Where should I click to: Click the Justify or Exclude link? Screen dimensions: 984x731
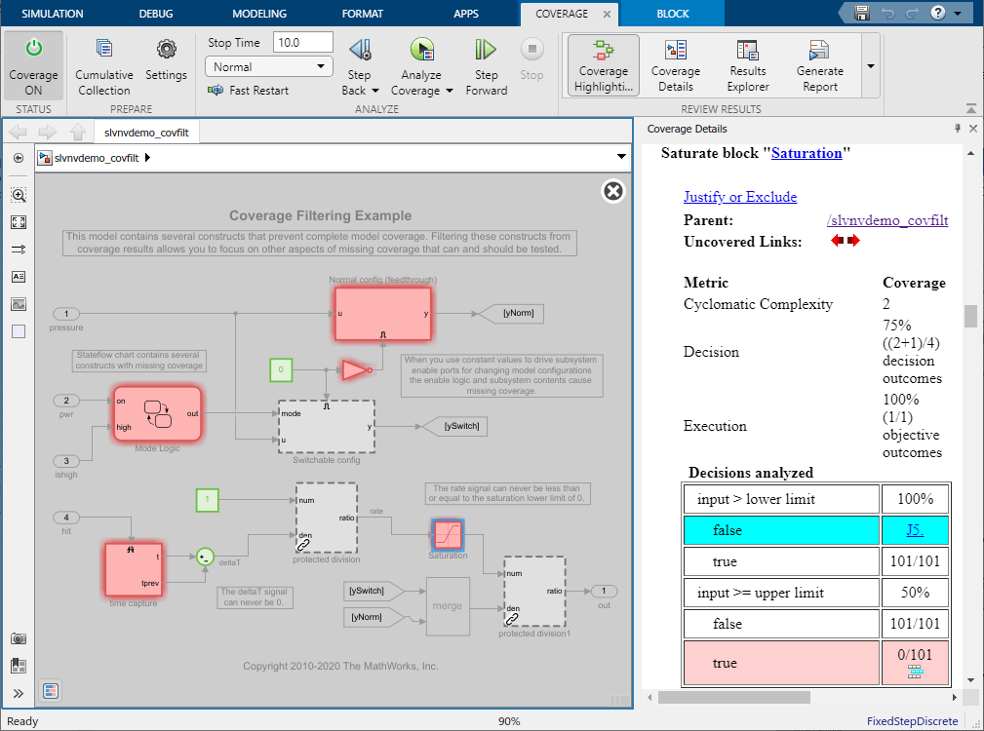click(740, 196)
